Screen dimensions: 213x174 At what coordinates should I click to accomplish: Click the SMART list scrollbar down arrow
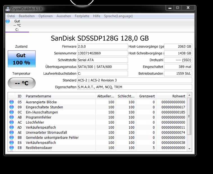[x=189, y=149]
